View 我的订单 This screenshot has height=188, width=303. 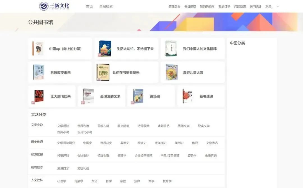pyautogui.click(x=224, y=6)
